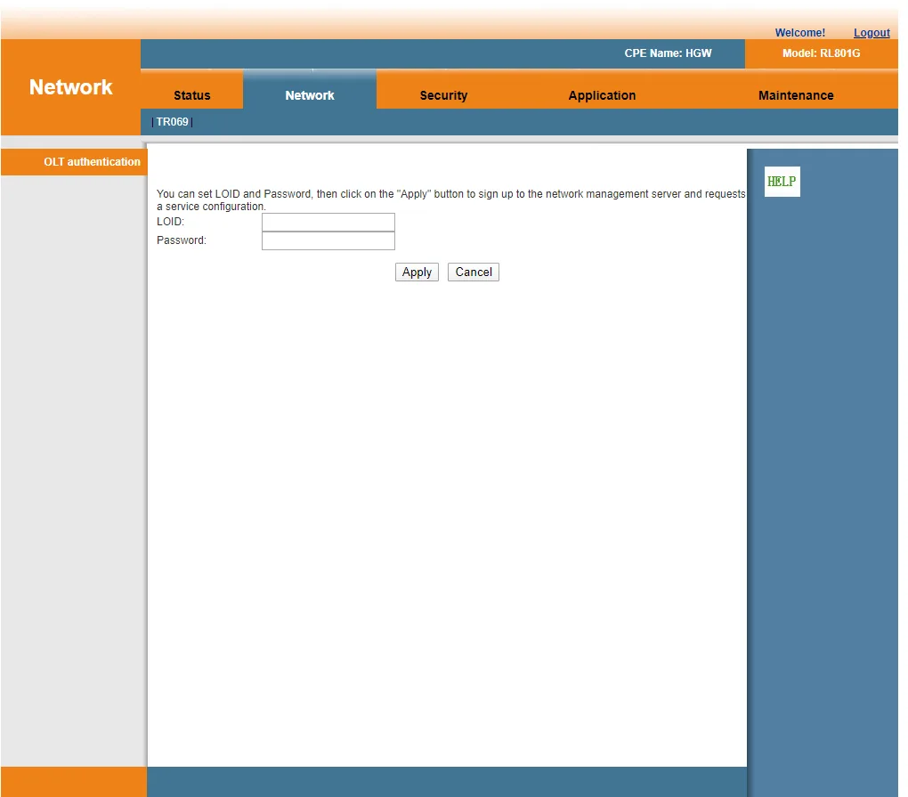Click the large Network heading on the left
Viewport: 908px width, 797px height.
point(70,87)
